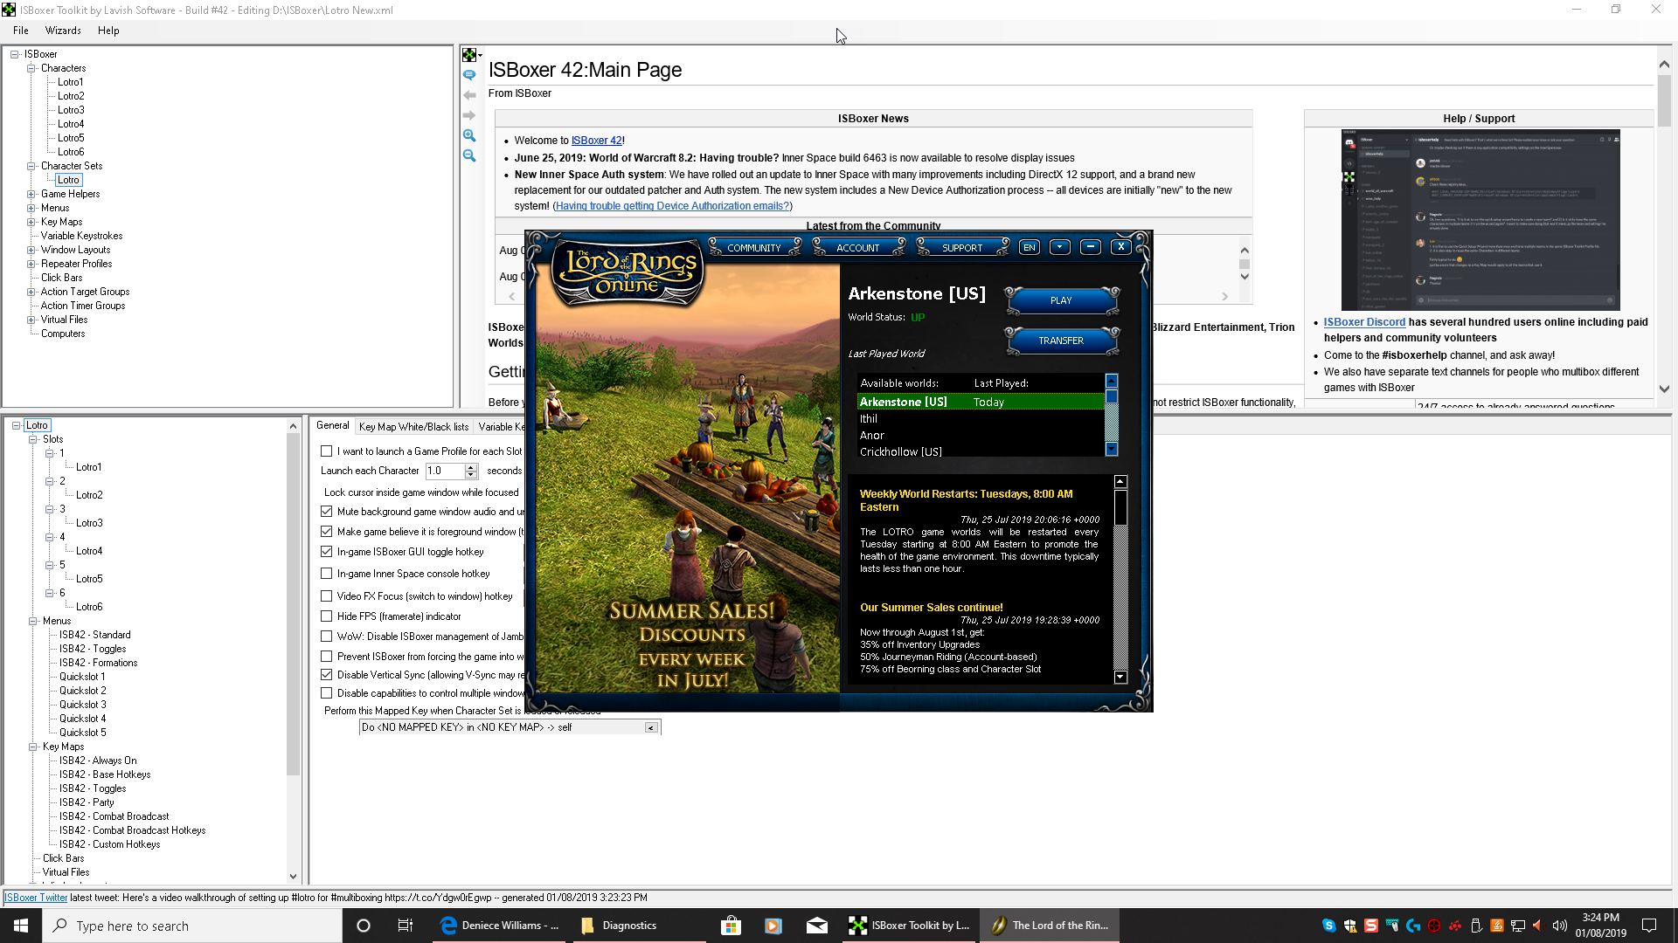Image resolution: width=1678 pixels, height=943 pixels.
Task: Expand the Window Layouts tree node
Action: click(x=31, y=250)
